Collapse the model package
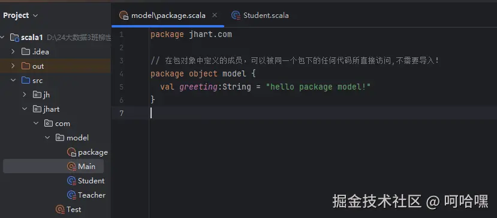 coord(47,137)
